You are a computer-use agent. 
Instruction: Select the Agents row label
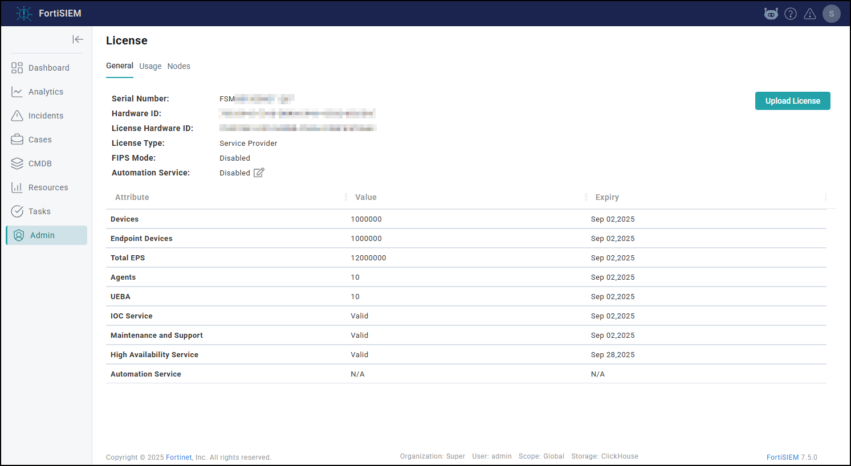(123, 277)
